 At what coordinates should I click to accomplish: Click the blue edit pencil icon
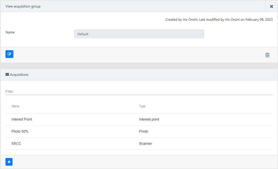coord(9,54)
